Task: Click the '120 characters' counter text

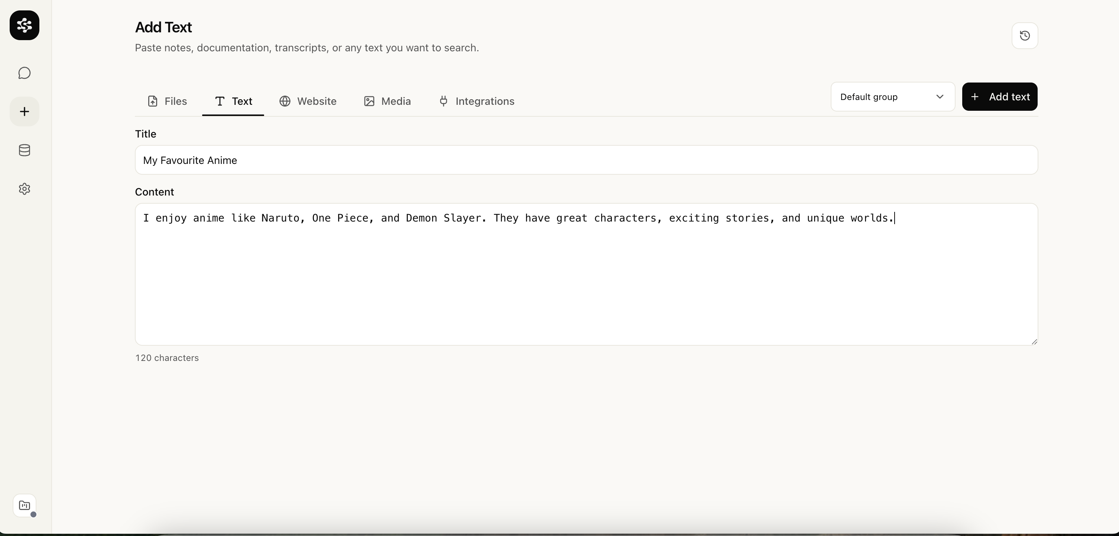Action: [167, 358]
